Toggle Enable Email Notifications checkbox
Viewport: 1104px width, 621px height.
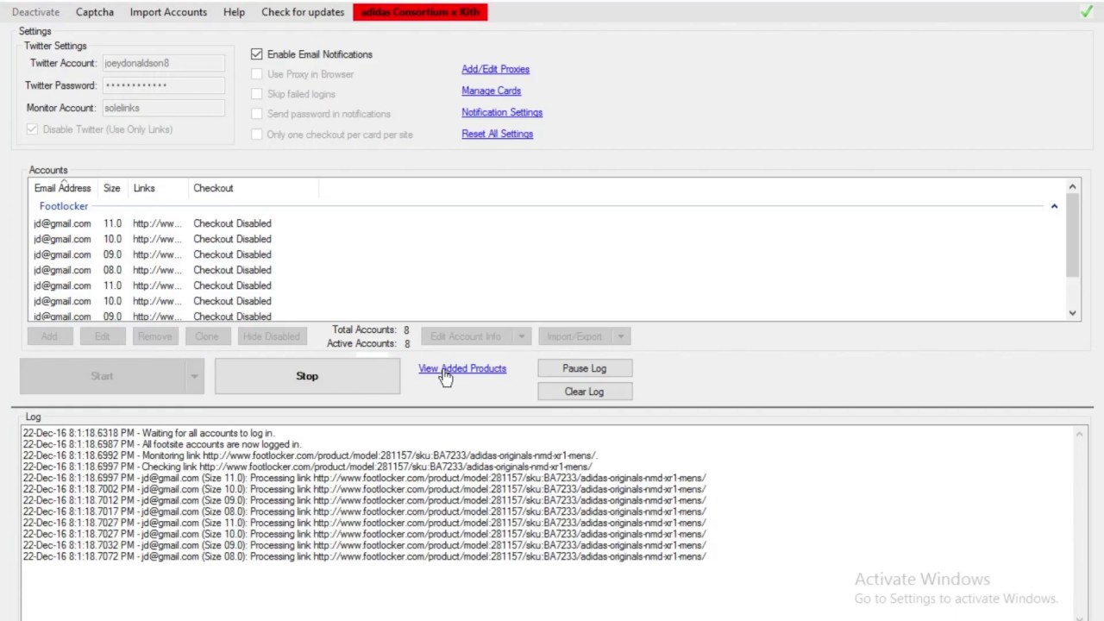pos(256,54)
